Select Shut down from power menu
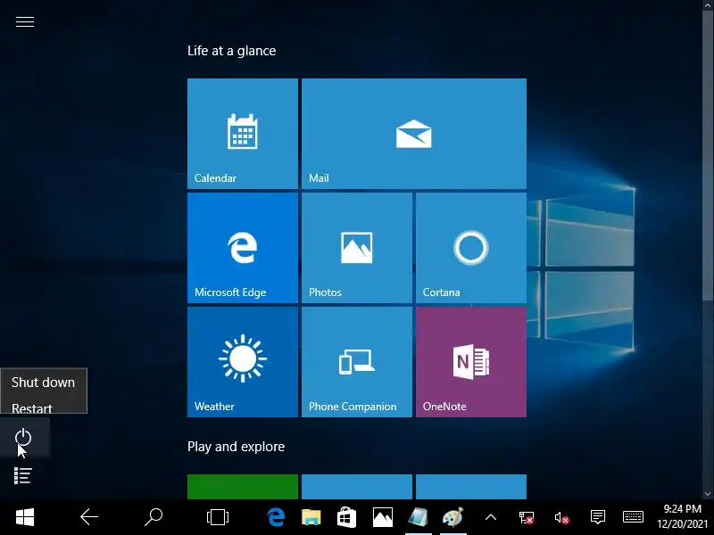714x535 pixels. [43, 383]
